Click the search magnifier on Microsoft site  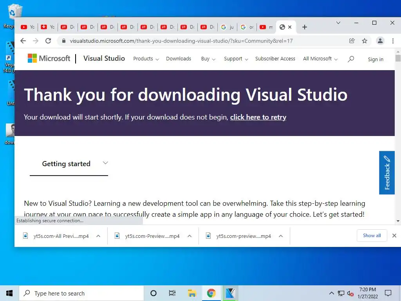tap(351, 59)
